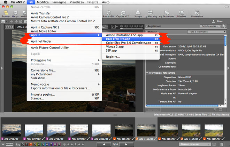Choose Viveza 2.app

131,46
